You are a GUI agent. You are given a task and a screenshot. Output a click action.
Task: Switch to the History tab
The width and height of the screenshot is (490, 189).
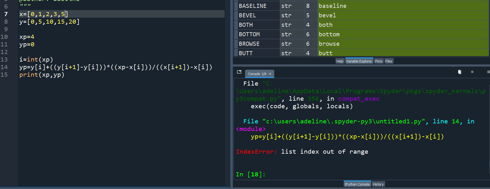coord(378,184)
